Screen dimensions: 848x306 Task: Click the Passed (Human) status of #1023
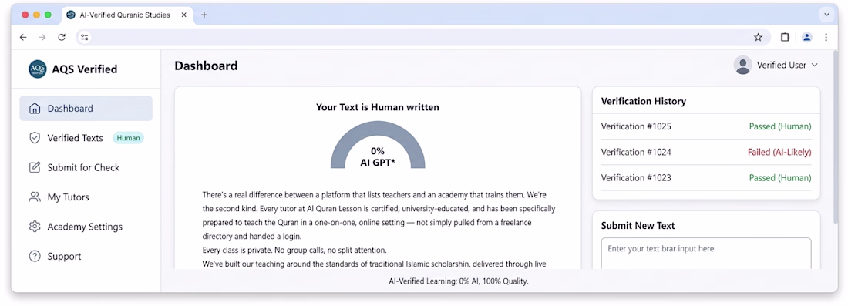click(780, 177)
